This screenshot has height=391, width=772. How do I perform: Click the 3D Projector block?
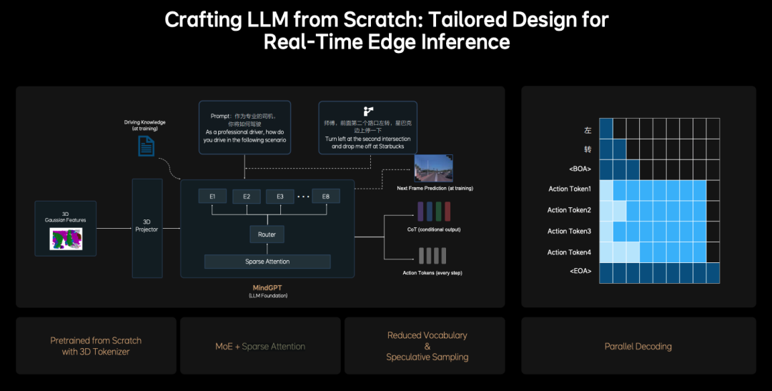(x=147, y=228)
